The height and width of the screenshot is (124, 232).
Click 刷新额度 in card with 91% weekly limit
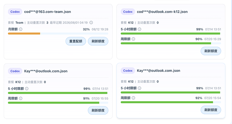pos(98,110)
